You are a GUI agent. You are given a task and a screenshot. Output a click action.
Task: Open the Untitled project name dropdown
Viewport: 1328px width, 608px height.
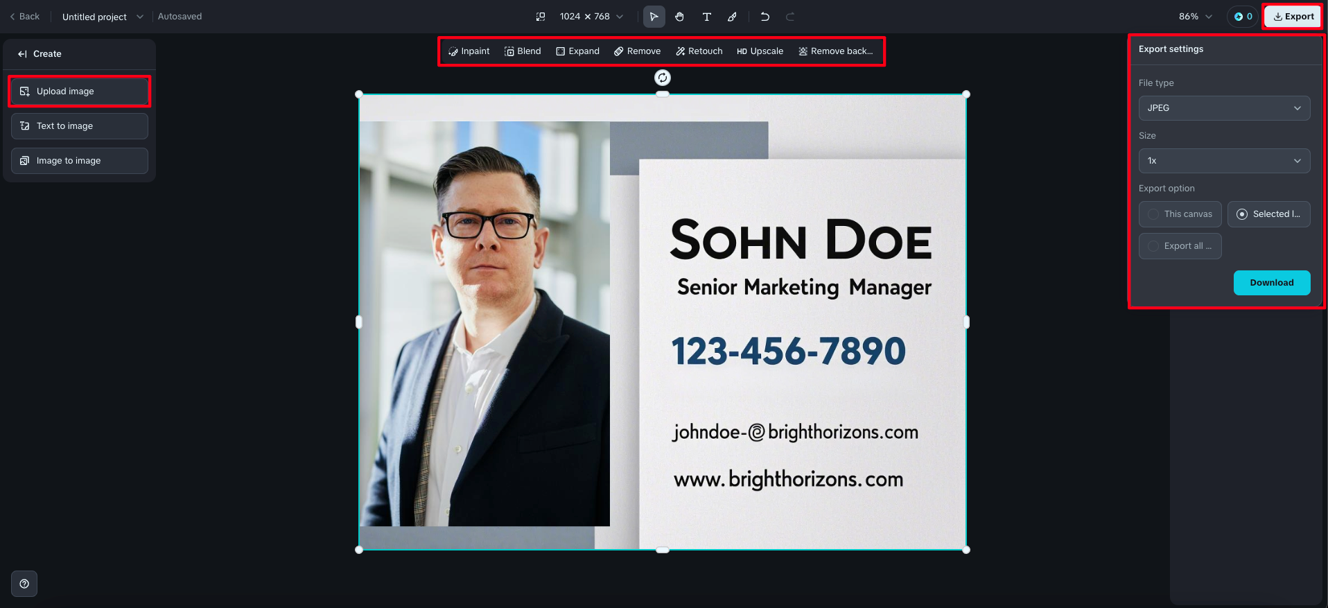point(103,17)
